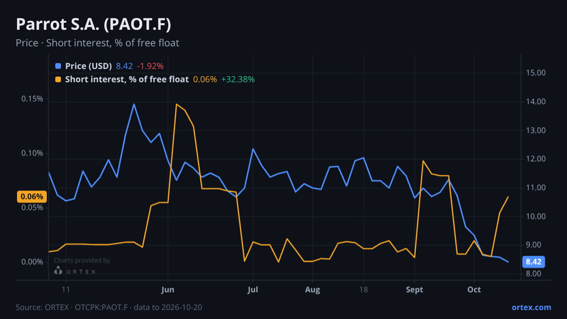Click the +32.38% short interest change value
Viewport: 567px width, 319px height.
[x=238, y=79]
